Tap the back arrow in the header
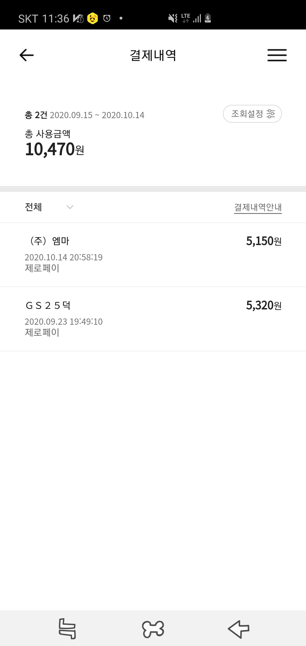 pyautogui.click(x=27, y=55)
